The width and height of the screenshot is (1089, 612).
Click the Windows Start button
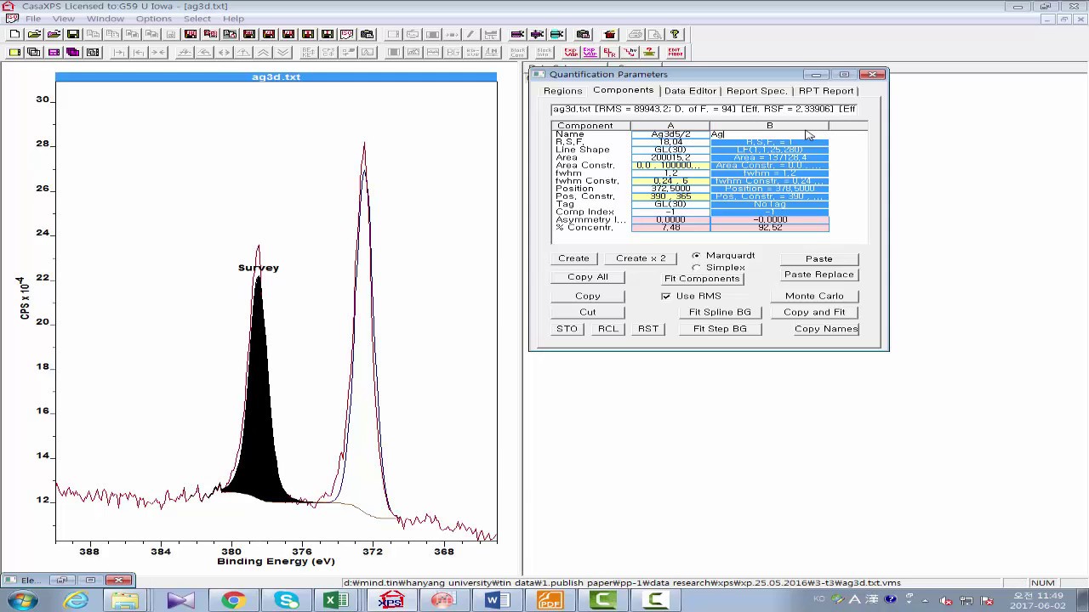click(x=23, y=601)
